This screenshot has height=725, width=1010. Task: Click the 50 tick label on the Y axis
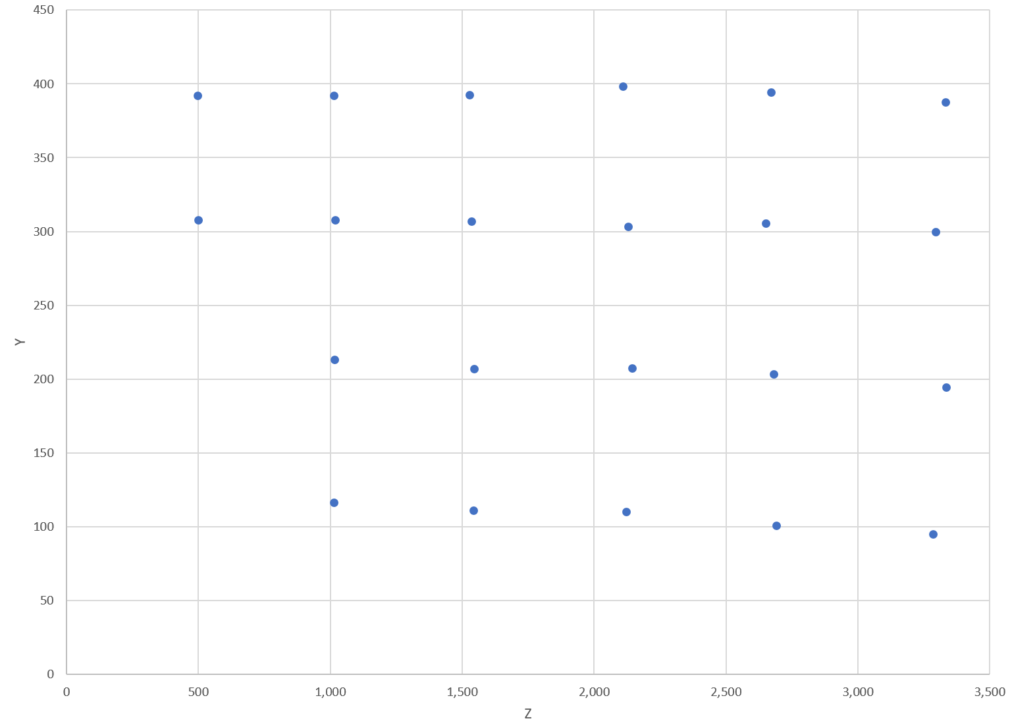(47, 601)
